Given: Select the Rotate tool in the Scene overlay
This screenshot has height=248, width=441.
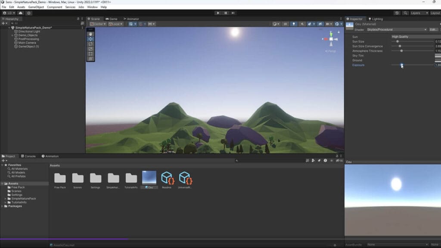Looking at the screenshot, I should [90, 44].
